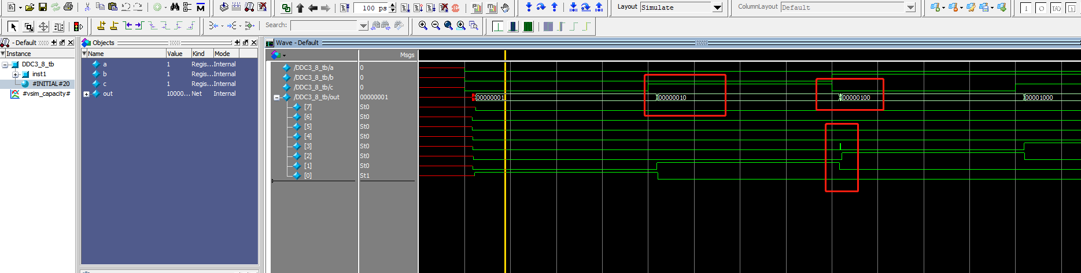Select #vsim_capacity# in the Instance tree
Viewport: 1081px width, 273px height.
coord(46,94)
